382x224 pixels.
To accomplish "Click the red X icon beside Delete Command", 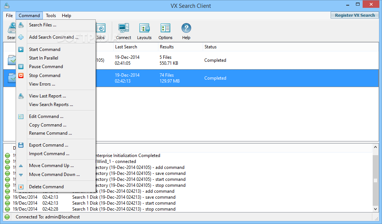I will tap(21, 187).
